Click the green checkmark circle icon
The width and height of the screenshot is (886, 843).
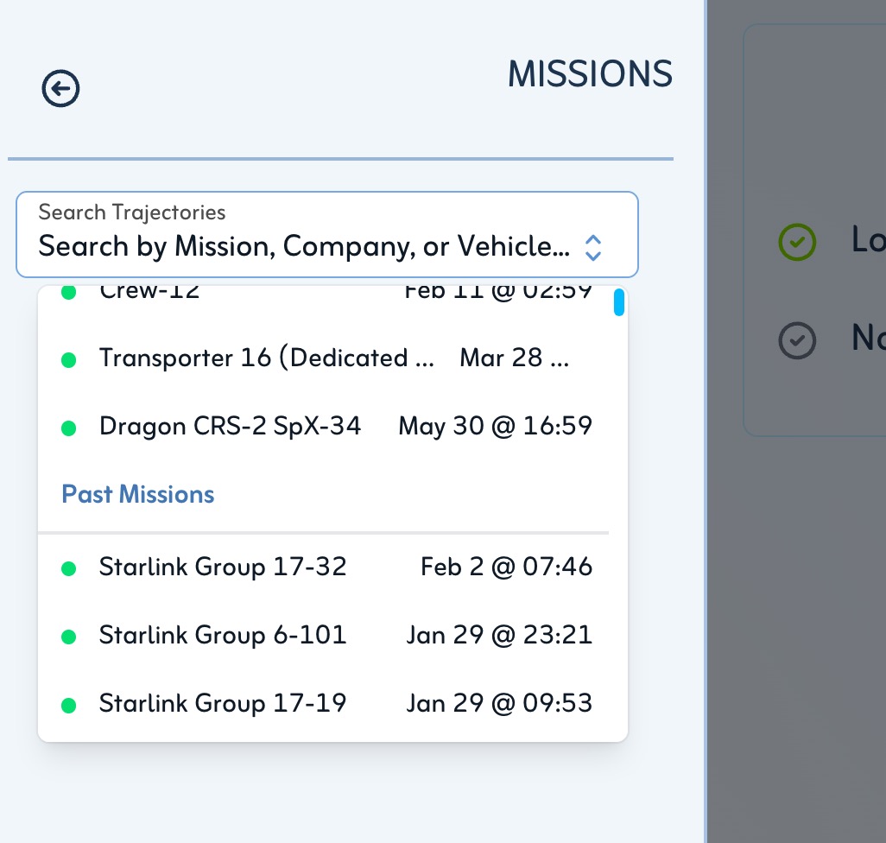(797, 242)
